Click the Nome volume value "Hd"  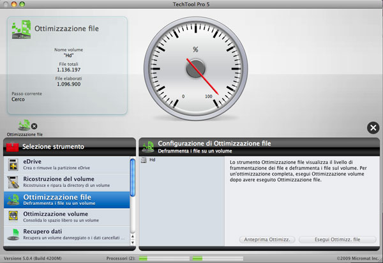[69, 56]
